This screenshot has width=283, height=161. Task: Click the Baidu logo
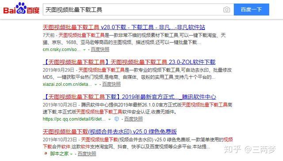point(21,8)
